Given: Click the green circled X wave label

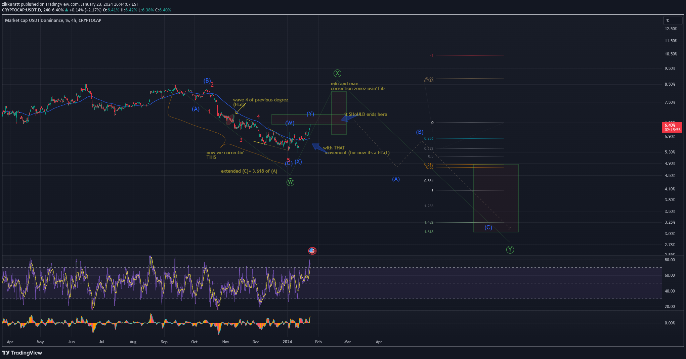Looking at the screenshot, I should [337, 73].
